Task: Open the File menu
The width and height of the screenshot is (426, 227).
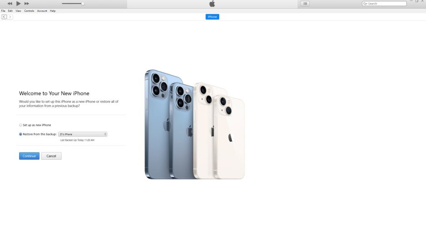Action: (3, 11)
